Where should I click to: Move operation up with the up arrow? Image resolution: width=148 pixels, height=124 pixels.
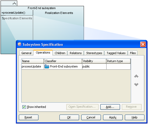[x=136, y=76]
